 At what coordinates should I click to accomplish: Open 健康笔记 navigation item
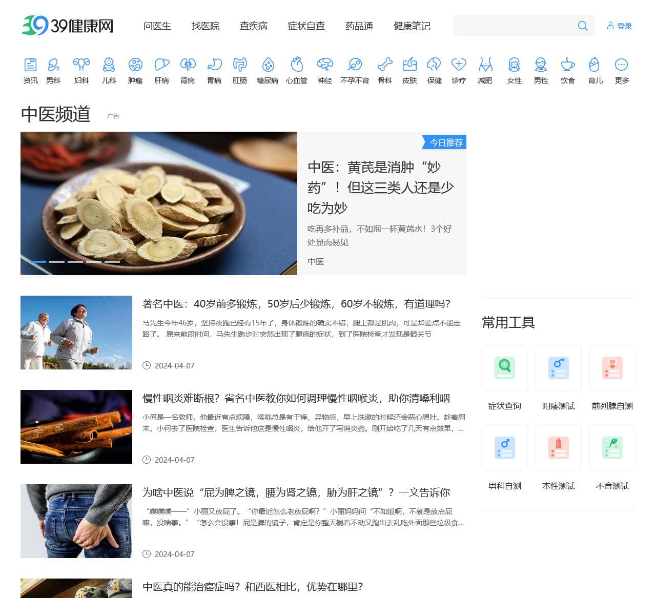point(412,26)
